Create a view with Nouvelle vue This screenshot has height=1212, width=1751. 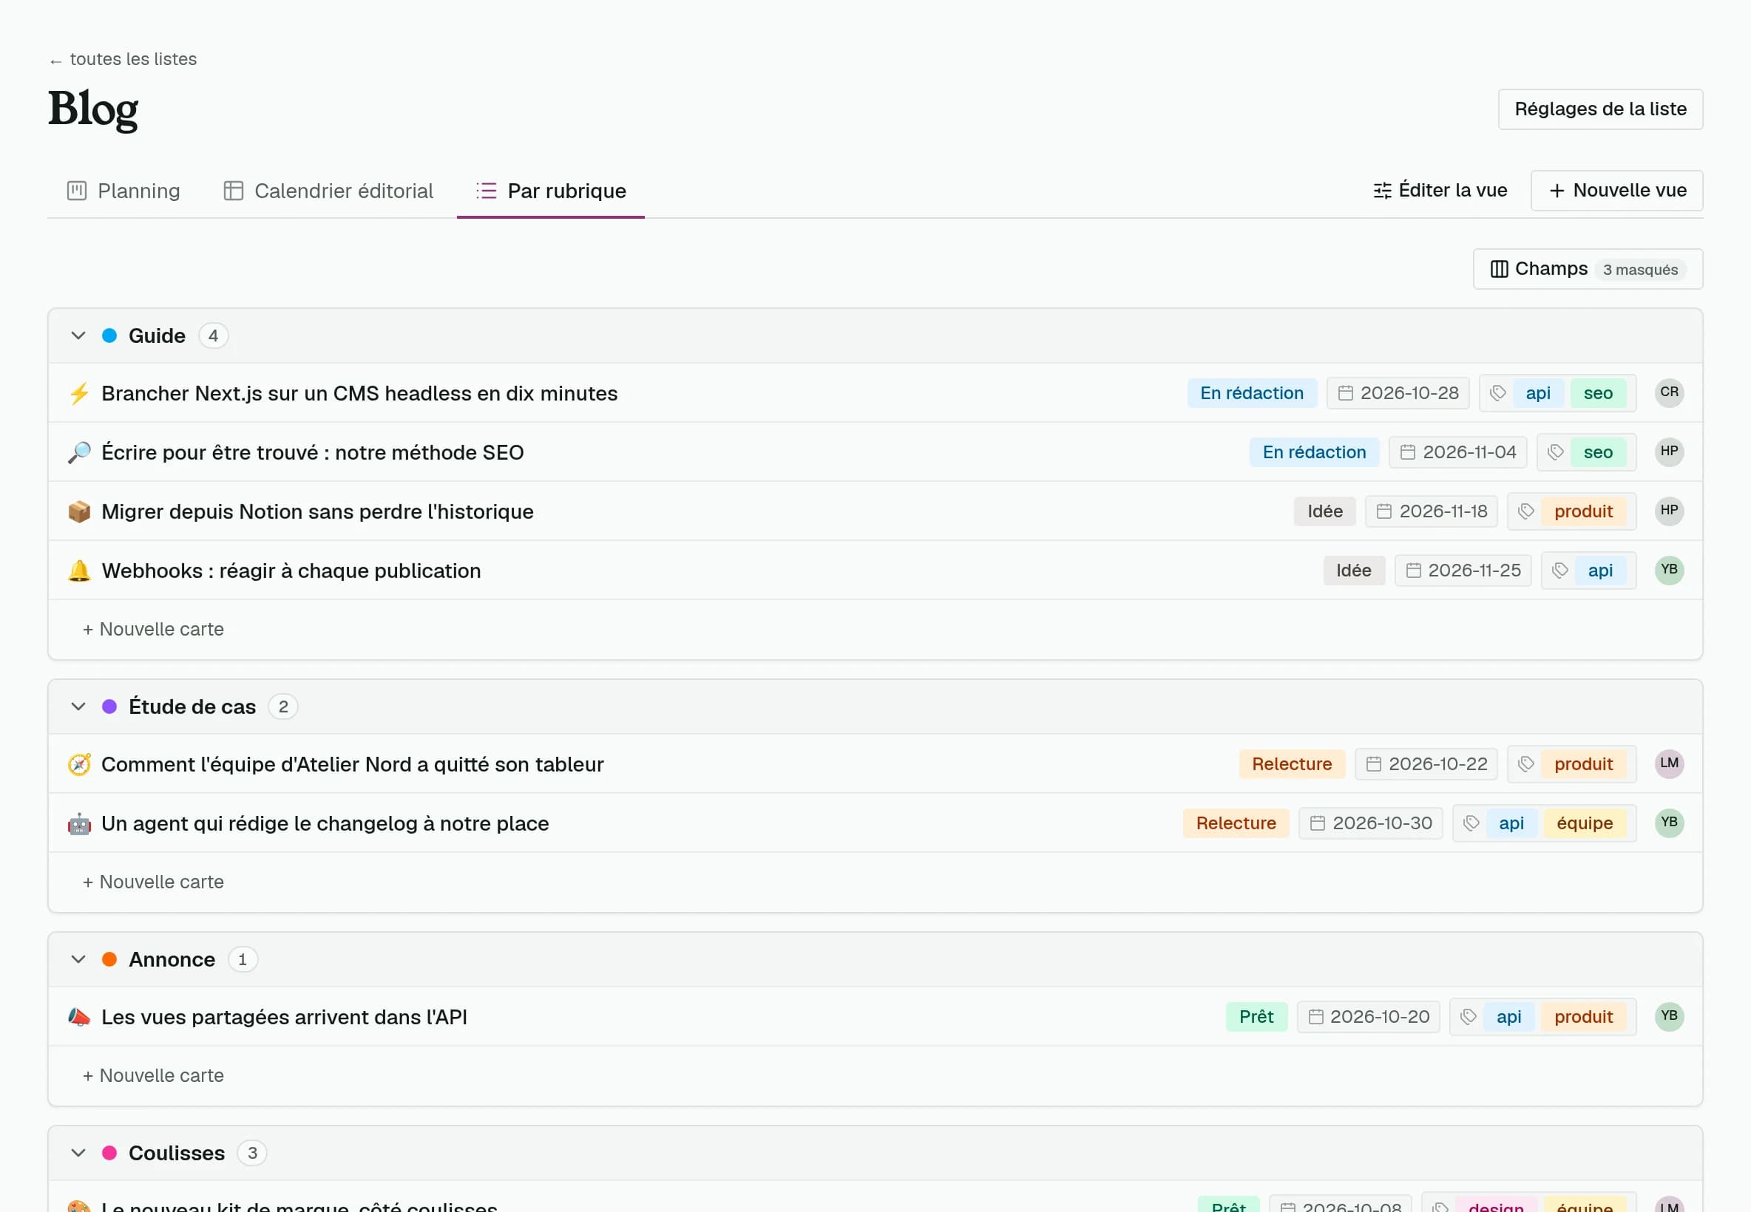point(1616,191)
